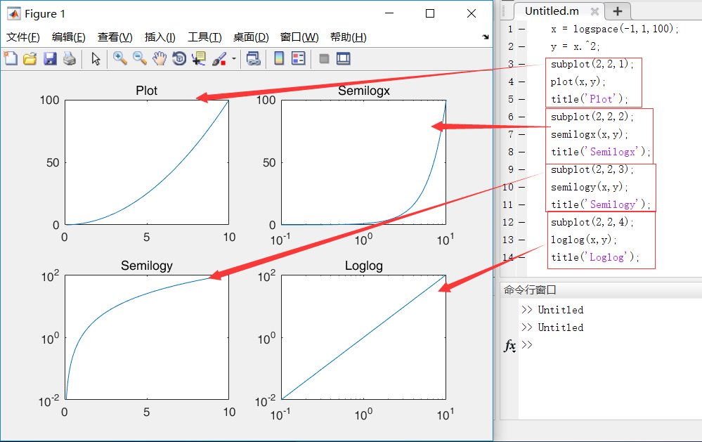The image size is (702, 442).
Task: Create a new editor tab with plus button
Action: tap(618, 11)
